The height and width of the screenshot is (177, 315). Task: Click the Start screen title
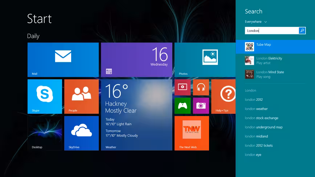[39, 18]
